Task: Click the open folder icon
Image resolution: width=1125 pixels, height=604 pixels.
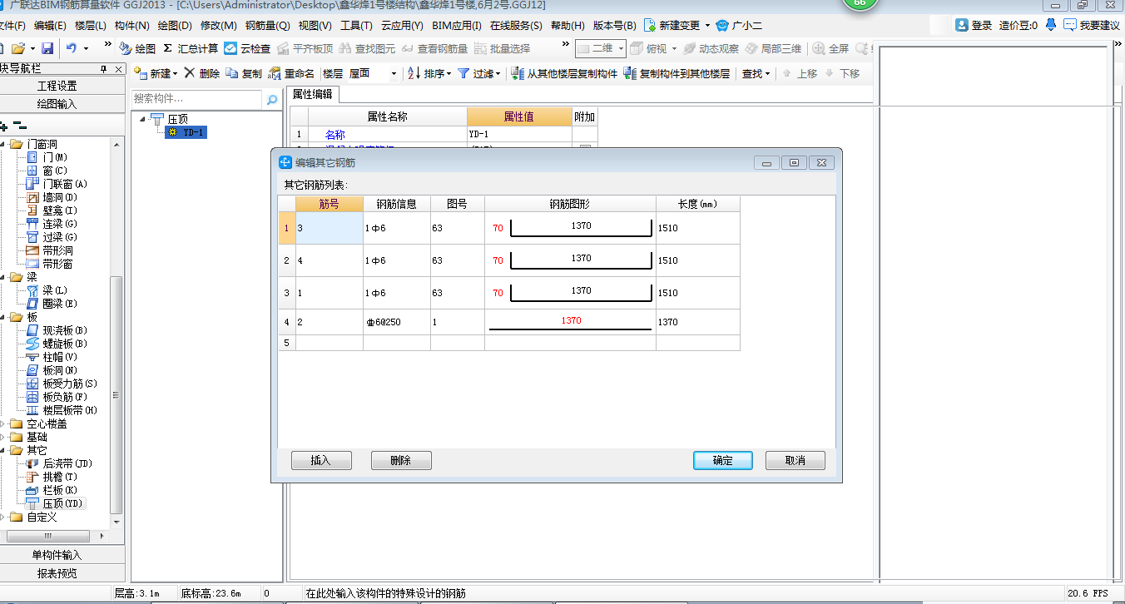Action: tap(18, 48)
